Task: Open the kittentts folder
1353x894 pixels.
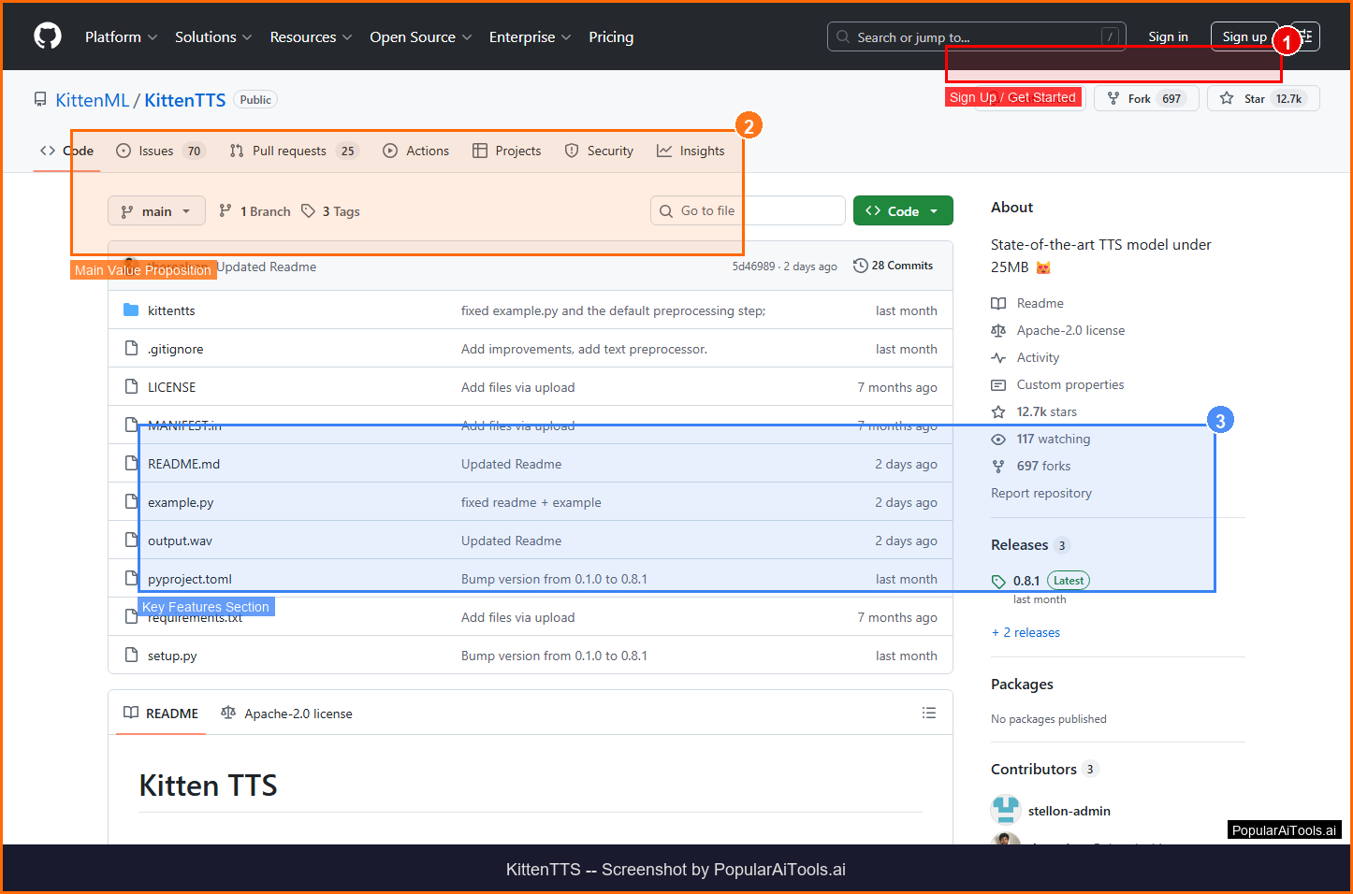Action: click(171, 310)
